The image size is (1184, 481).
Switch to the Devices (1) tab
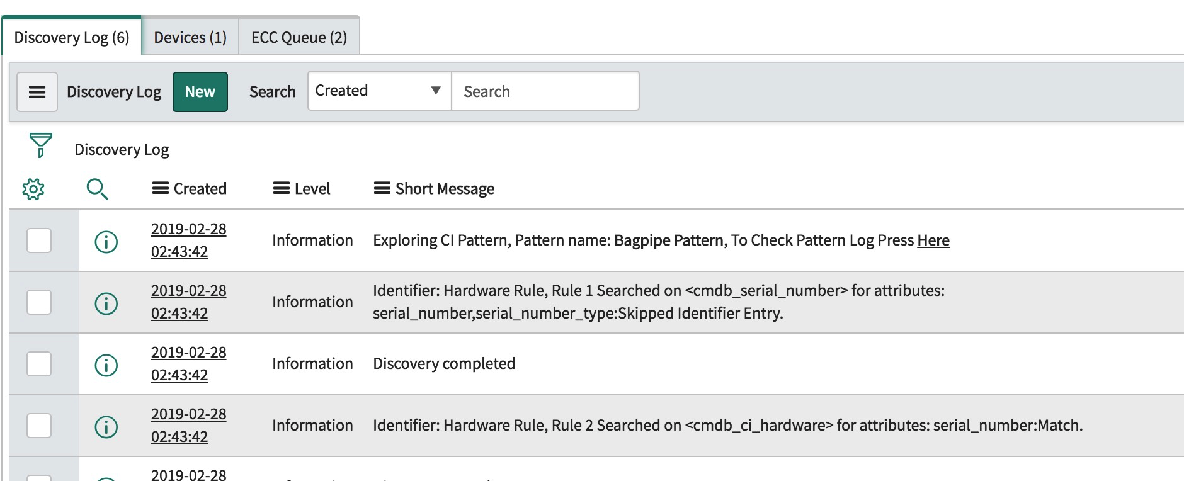click(x=190, y=37)
